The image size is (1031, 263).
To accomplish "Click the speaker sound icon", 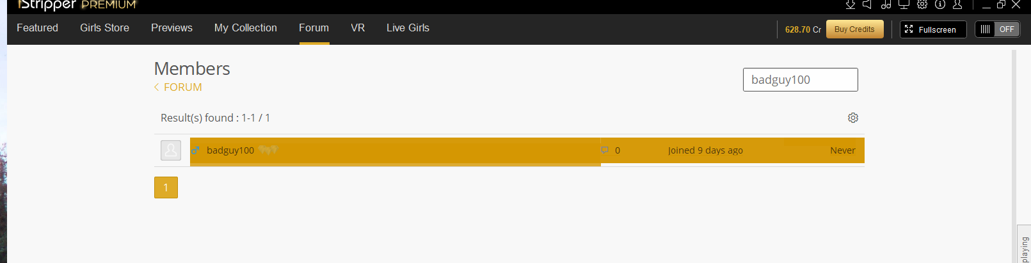I will pos(867,4).
